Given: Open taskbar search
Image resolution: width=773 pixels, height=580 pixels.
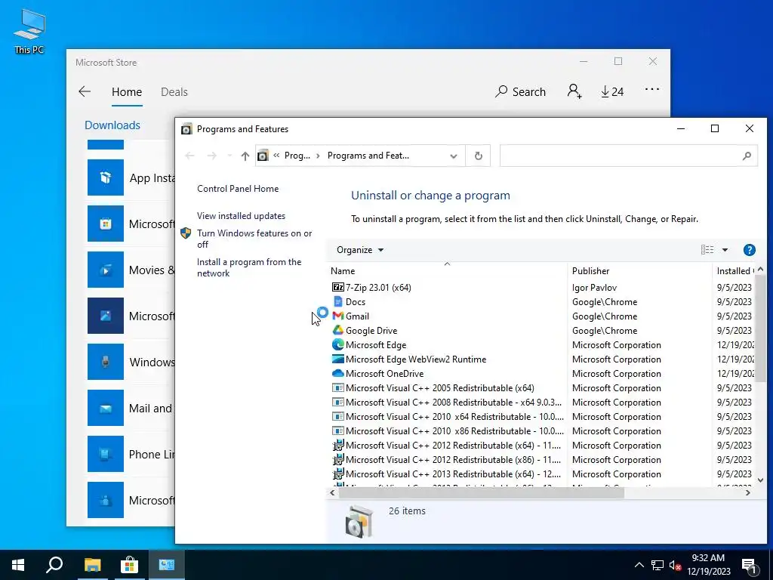Looking at the screenshot, I should point(54,565).
